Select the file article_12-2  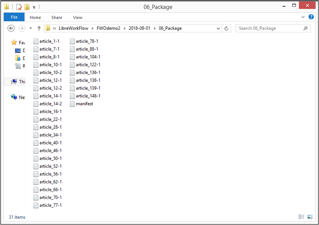48,88
